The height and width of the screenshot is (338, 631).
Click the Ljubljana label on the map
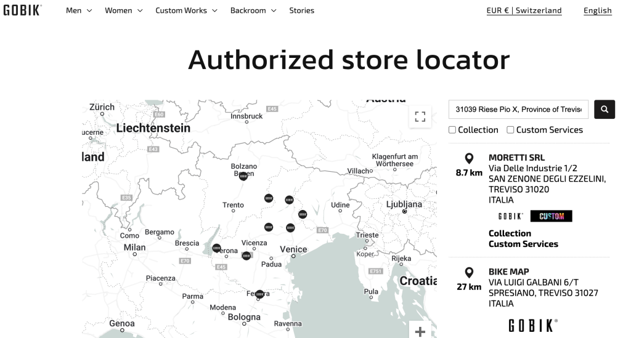404,204
